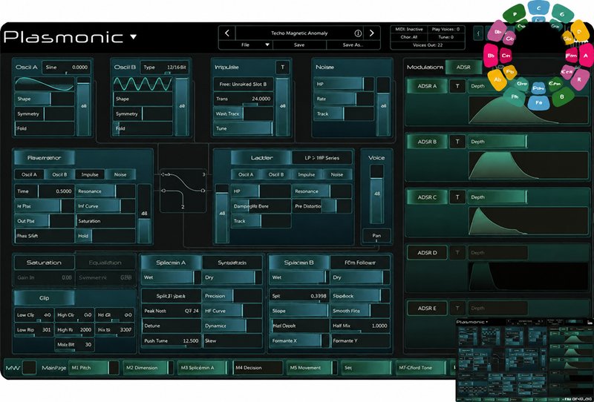This screenshot has height=402, width=594.
Task: Toggle Oscil A input on the left filter
Action: (29, 174)
